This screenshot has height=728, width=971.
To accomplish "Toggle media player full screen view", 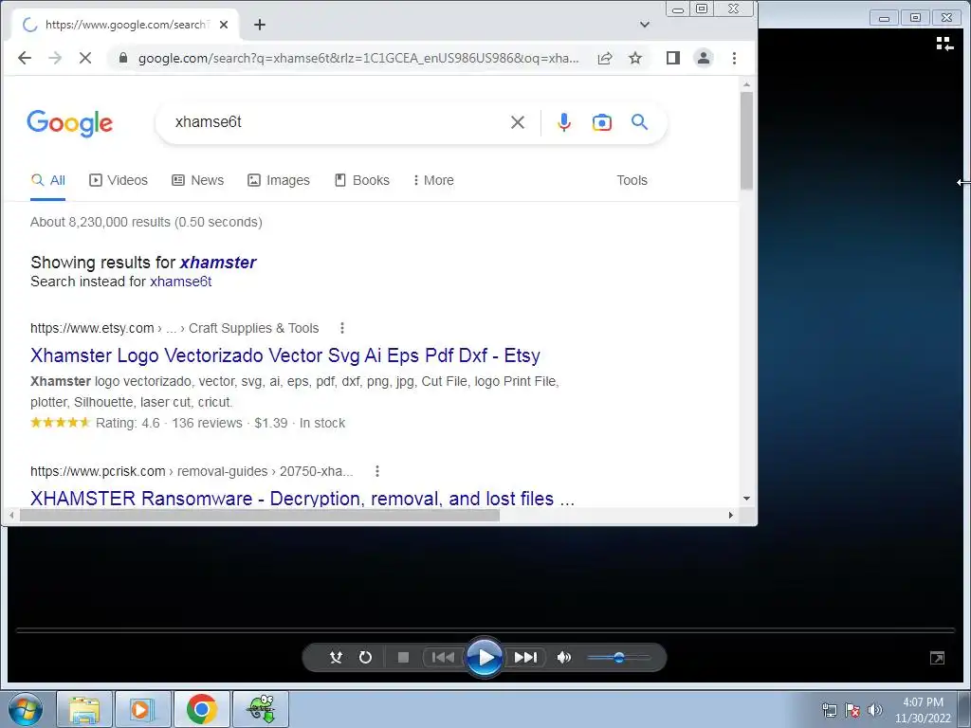I will pos(938,658).
